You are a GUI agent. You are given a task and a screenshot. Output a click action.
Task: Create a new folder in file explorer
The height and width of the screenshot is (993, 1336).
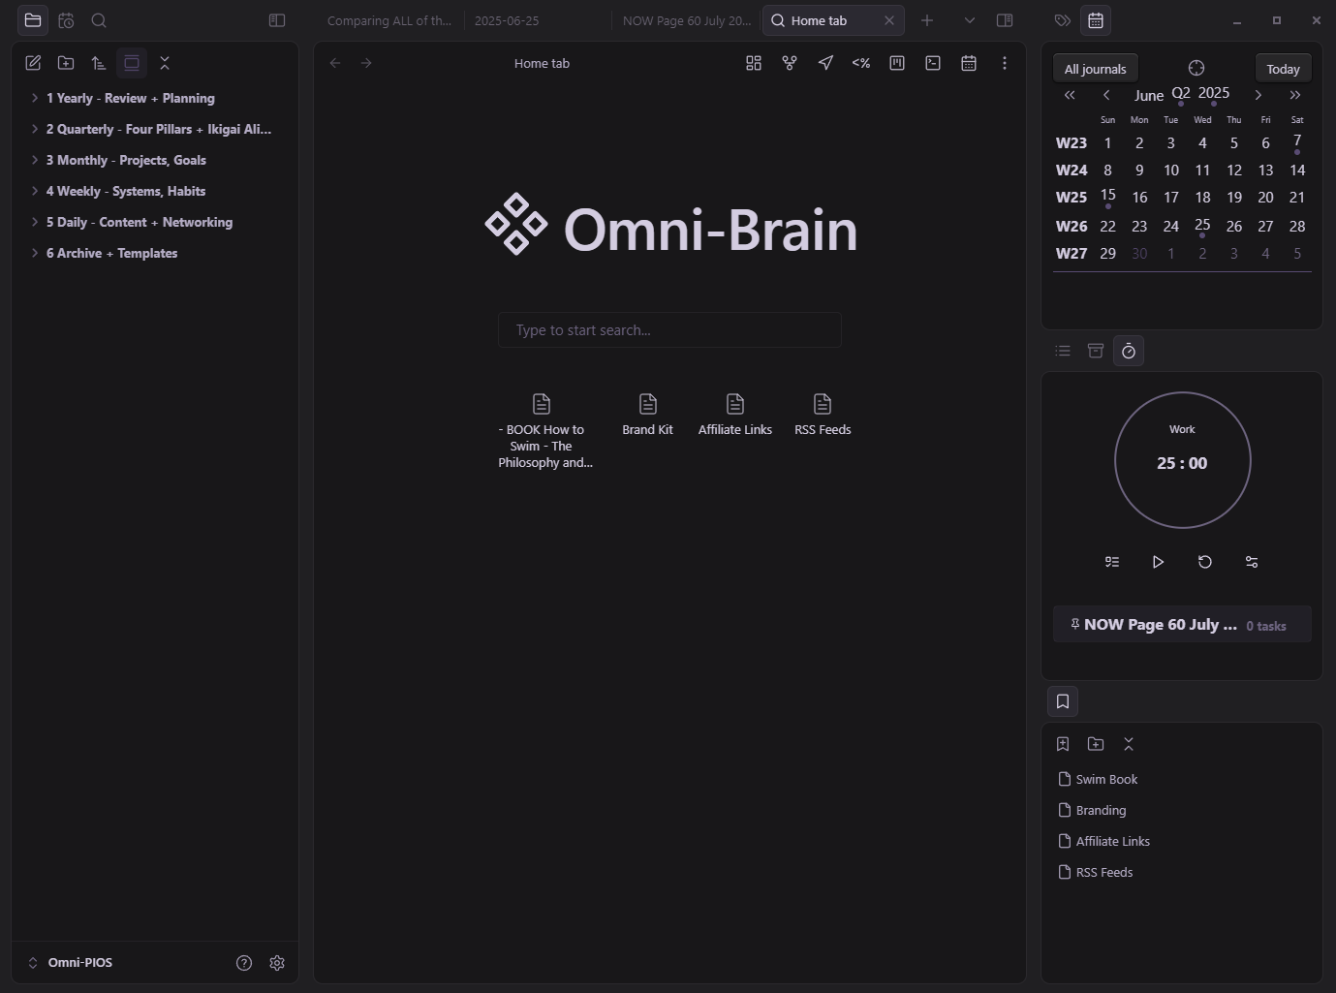pos(66,63)
